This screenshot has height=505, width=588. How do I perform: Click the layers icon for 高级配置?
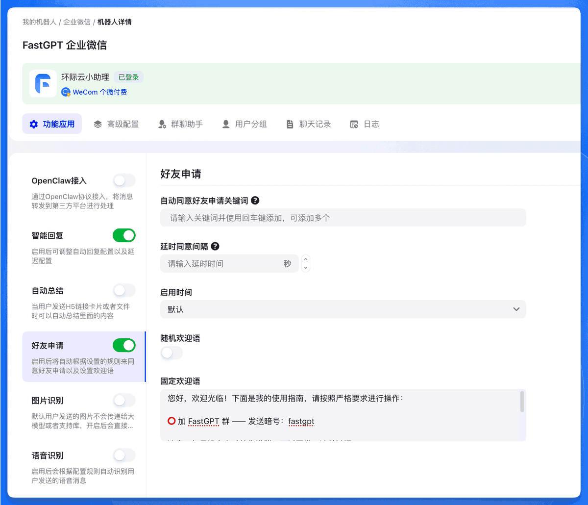(98, 124)
